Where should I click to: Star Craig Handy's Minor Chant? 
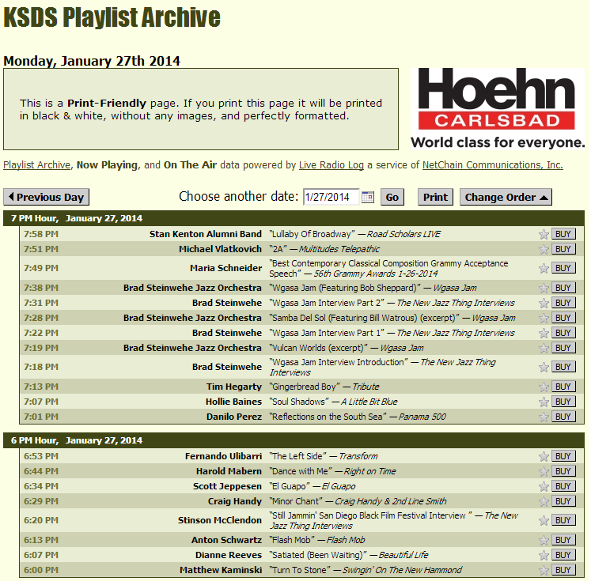(x=544, y=502)
